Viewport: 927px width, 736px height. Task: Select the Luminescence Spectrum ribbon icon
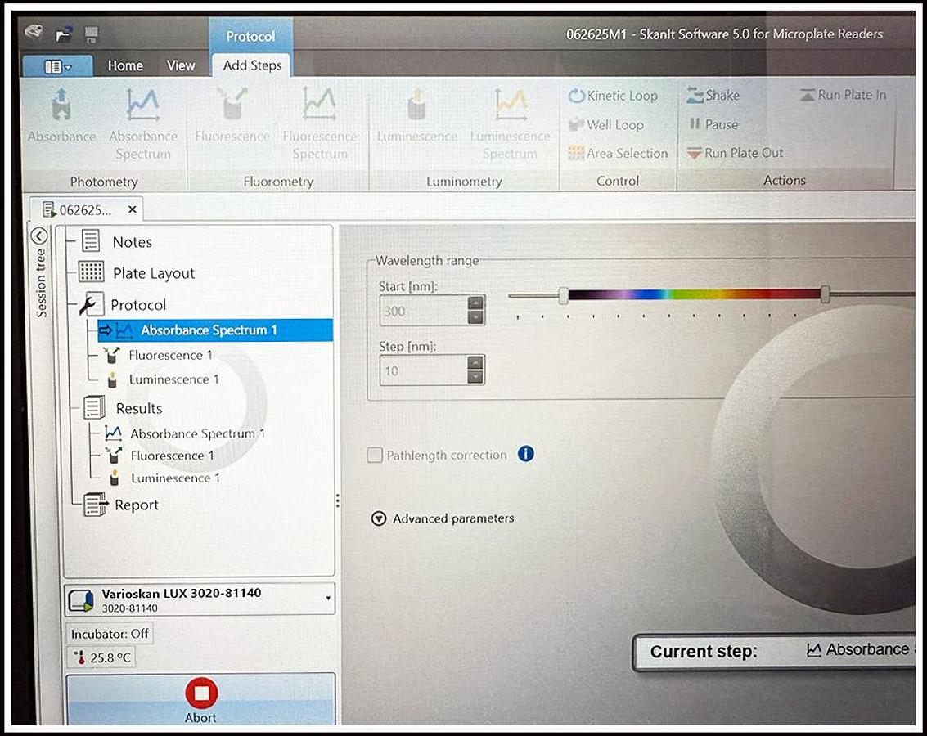click(509, 106)
